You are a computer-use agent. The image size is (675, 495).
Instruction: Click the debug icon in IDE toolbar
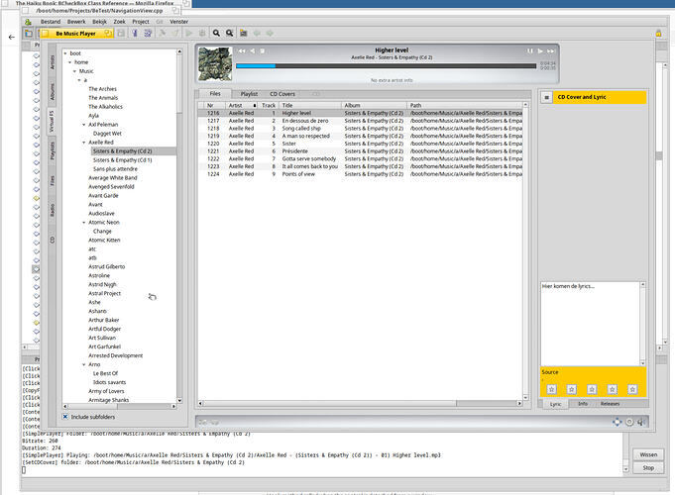coord(202,33)
